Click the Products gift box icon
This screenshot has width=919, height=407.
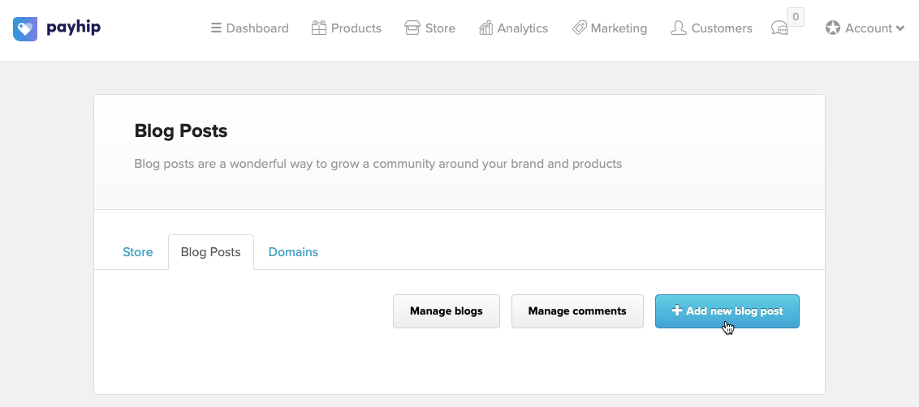tap(319, 28)
